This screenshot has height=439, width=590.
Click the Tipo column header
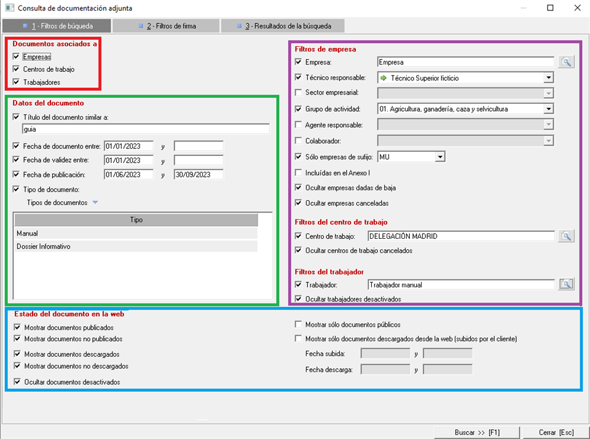[x=136, y=220]
